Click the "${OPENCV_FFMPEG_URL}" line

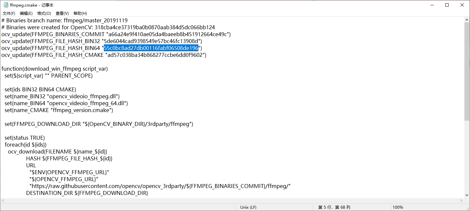point(64,179)
